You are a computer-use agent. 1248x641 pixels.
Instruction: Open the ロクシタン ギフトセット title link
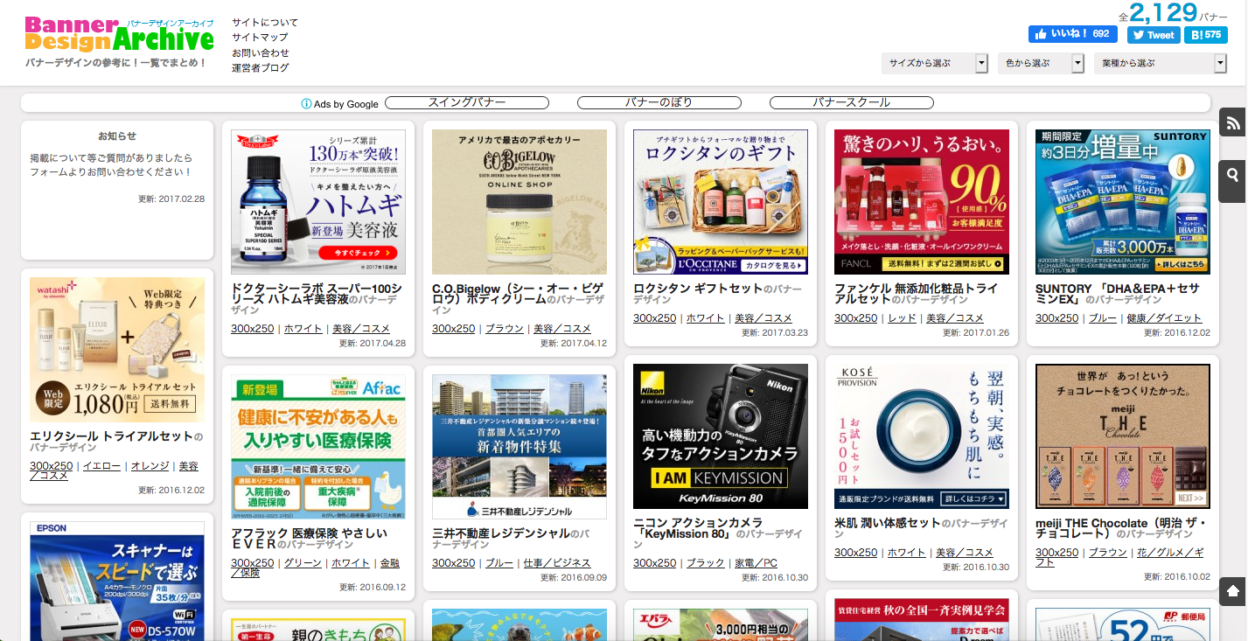698,288
